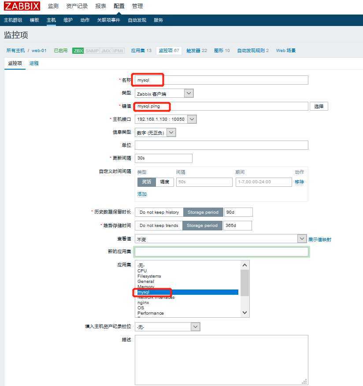The image size is (363, 386).
Task: Click the IPMI availability badge
Action: point(118,51)
